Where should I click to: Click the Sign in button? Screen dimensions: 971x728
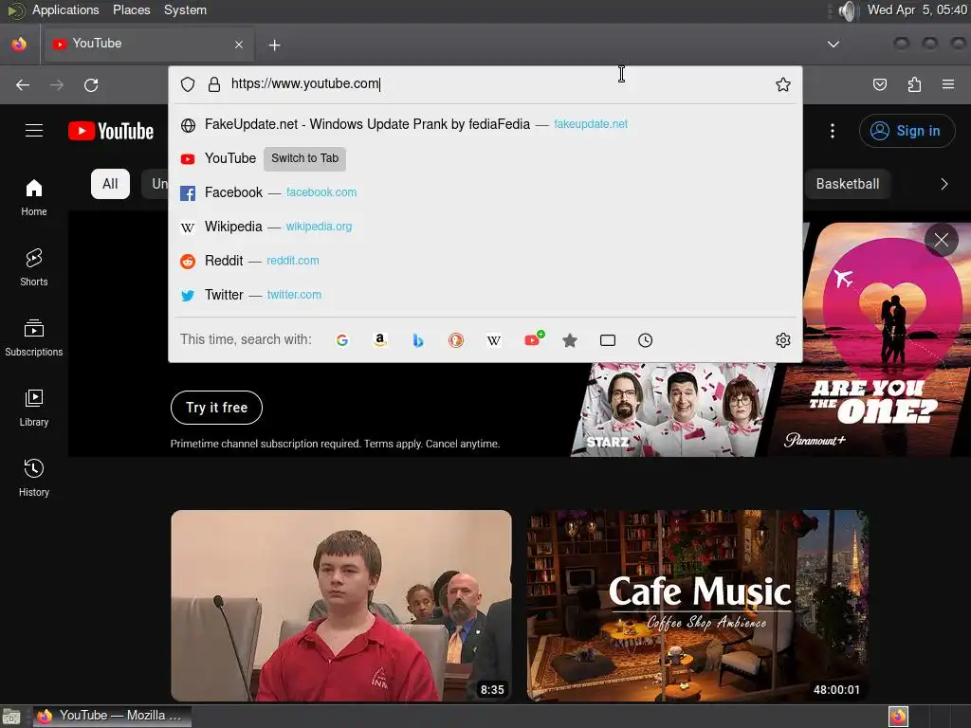(x=907, y=131)
